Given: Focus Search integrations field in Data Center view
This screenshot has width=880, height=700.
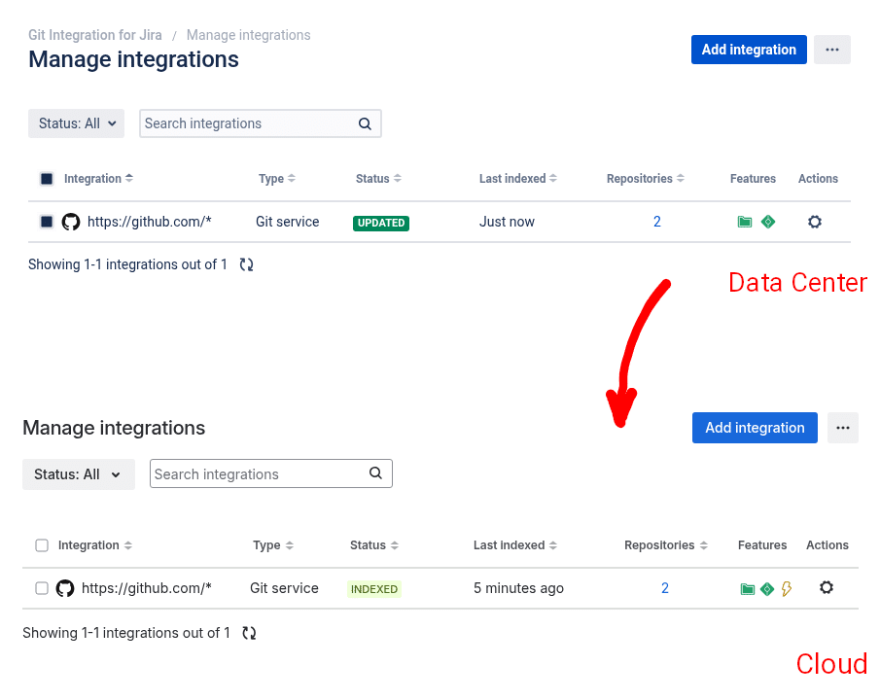Looking at the screenshot, I should coord(260,123).
